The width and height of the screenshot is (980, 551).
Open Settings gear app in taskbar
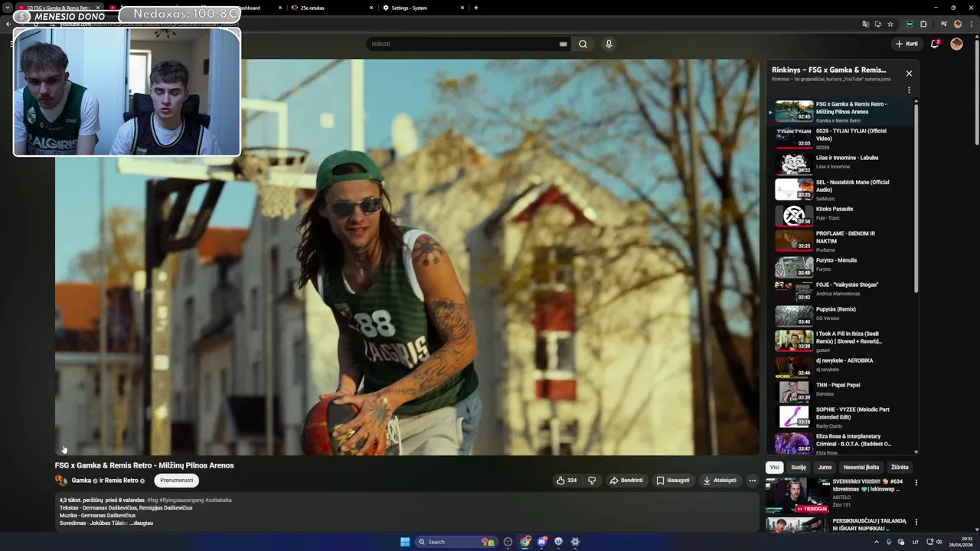coord(576,542)
